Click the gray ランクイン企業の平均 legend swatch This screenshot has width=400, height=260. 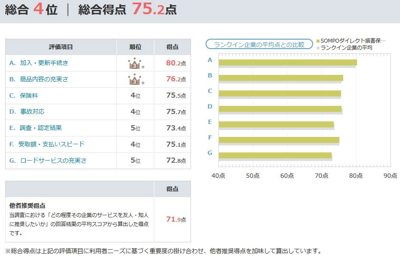pos(318,48)
